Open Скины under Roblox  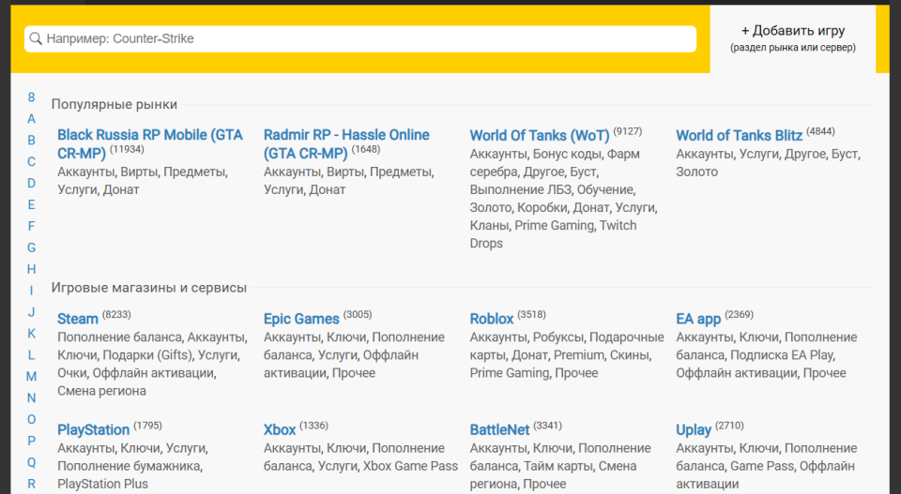click(x=629, y=354)
